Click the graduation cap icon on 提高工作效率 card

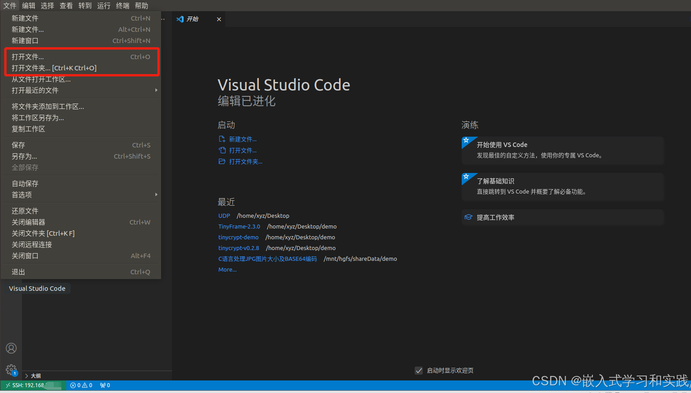coord(468,217)
